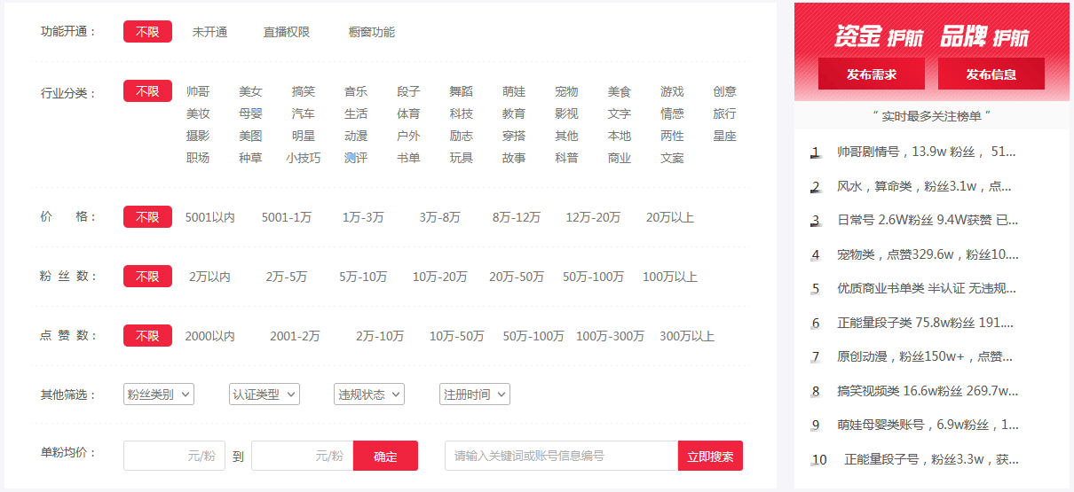The width and height of the screenshot is (1074, 492).
Task: Filter likes to 2000以内
Action: click(209, 336)
